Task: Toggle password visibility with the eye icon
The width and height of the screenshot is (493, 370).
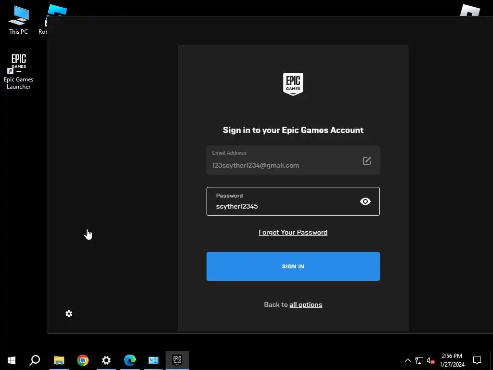Action: coord(365,201)
